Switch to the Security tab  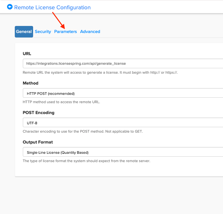pos(43,32)
